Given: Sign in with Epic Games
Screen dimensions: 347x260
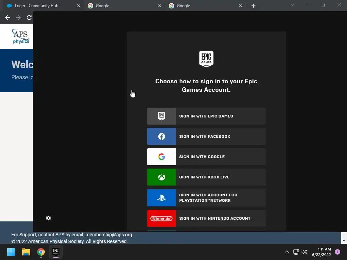Looking at the screenshot, I should (x=206, y=116).
